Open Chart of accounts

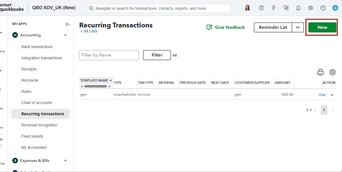pos(37,103)
